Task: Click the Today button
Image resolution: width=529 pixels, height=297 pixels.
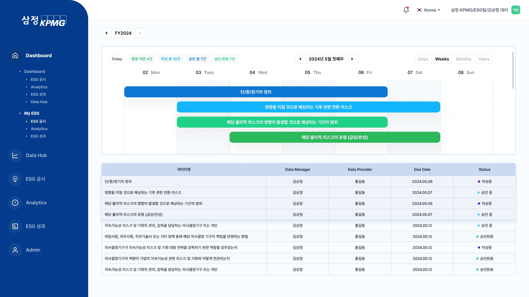Action: tap(117, 59)
